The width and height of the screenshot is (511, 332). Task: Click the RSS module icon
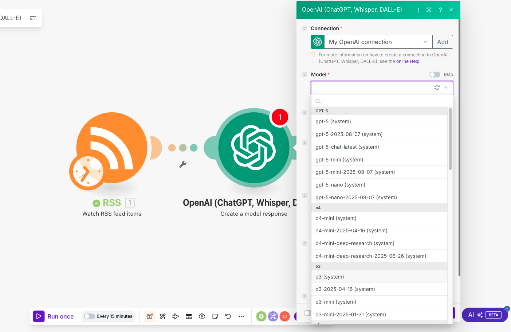[112, 147]
